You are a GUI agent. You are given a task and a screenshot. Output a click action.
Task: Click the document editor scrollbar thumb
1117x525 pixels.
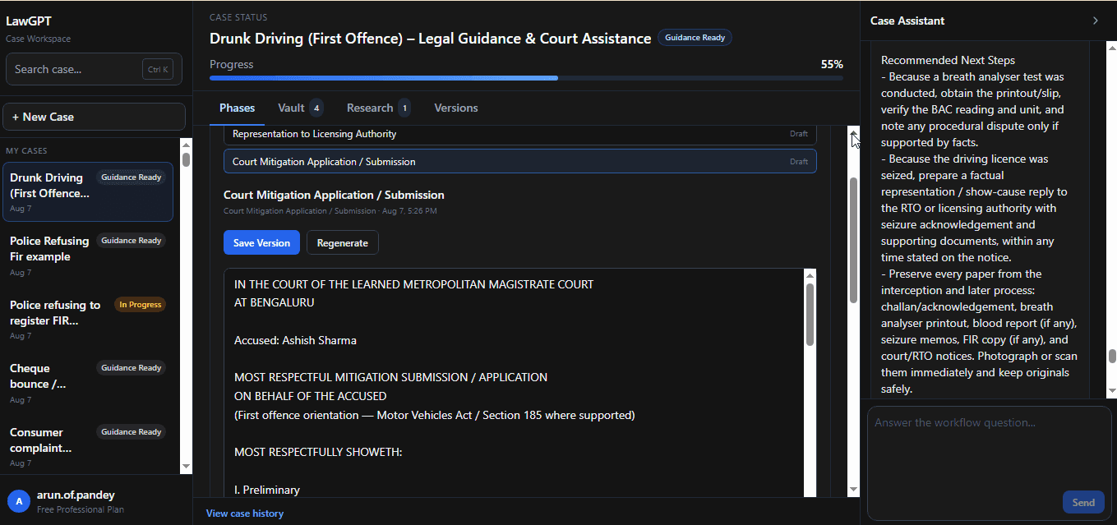[810, 315]
